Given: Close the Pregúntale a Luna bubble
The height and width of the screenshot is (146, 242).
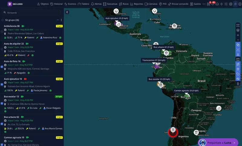Looking at the screenshot, I should [234, 143].
